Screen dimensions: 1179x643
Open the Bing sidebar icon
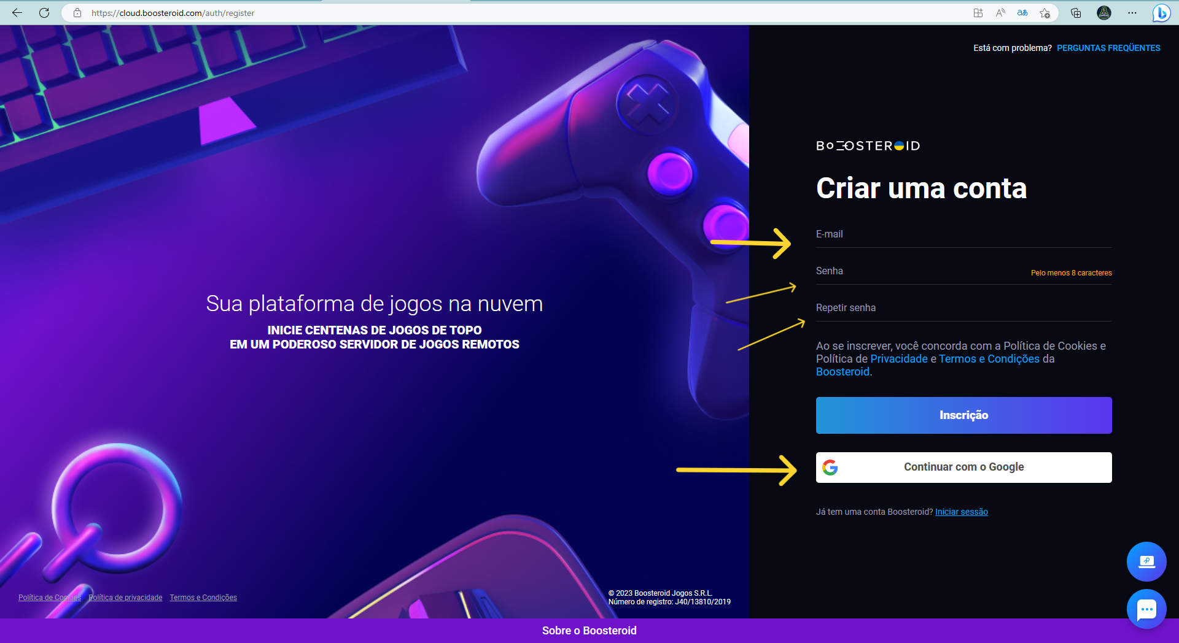point(1161,13)
